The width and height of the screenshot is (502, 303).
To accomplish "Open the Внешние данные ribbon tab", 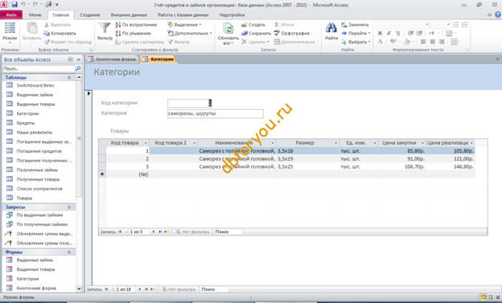I will click(129, 14).
